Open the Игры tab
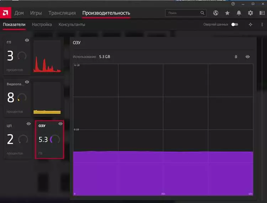 click(x=36, y=13)
